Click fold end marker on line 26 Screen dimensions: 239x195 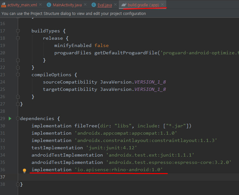(18, 97)
